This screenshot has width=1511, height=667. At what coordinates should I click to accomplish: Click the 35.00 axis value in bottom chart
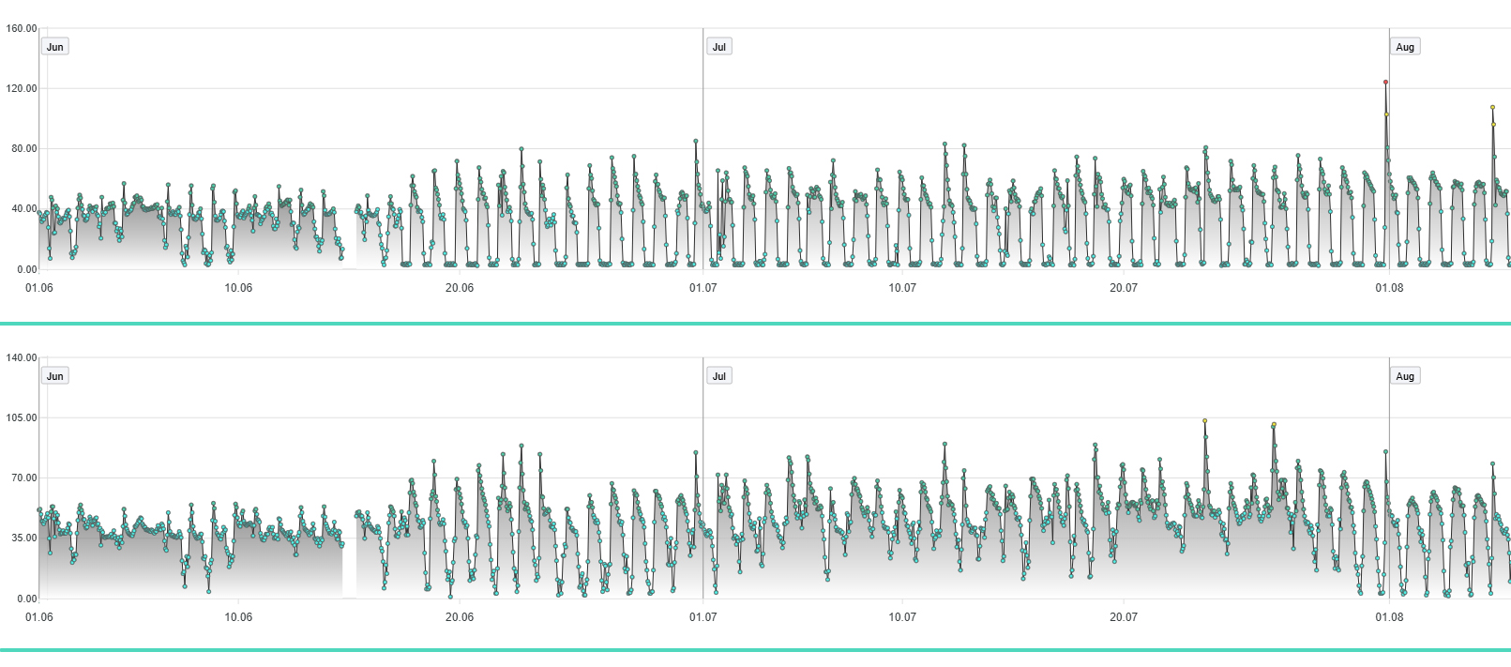[24, 538]
